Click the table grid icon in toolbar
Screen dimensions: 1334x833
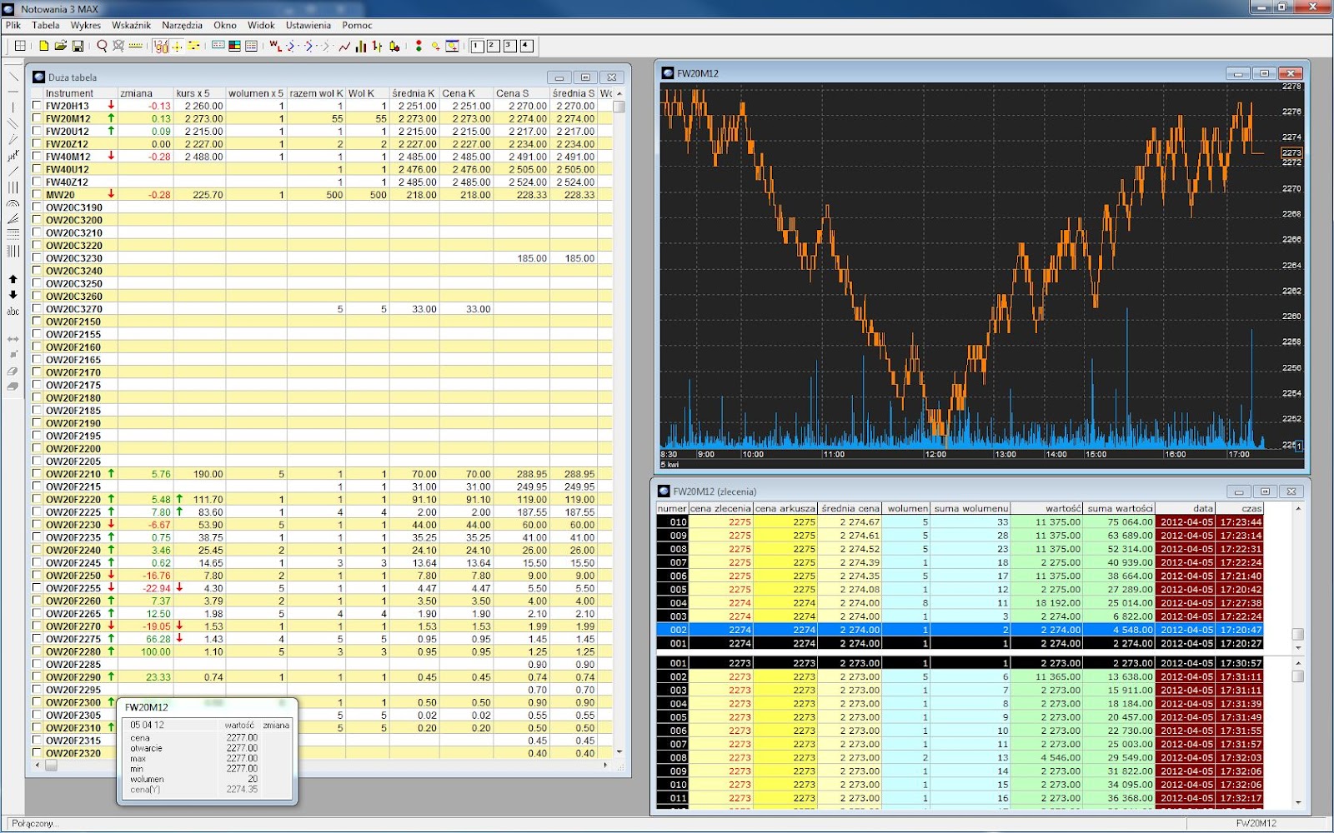point(20,46)
